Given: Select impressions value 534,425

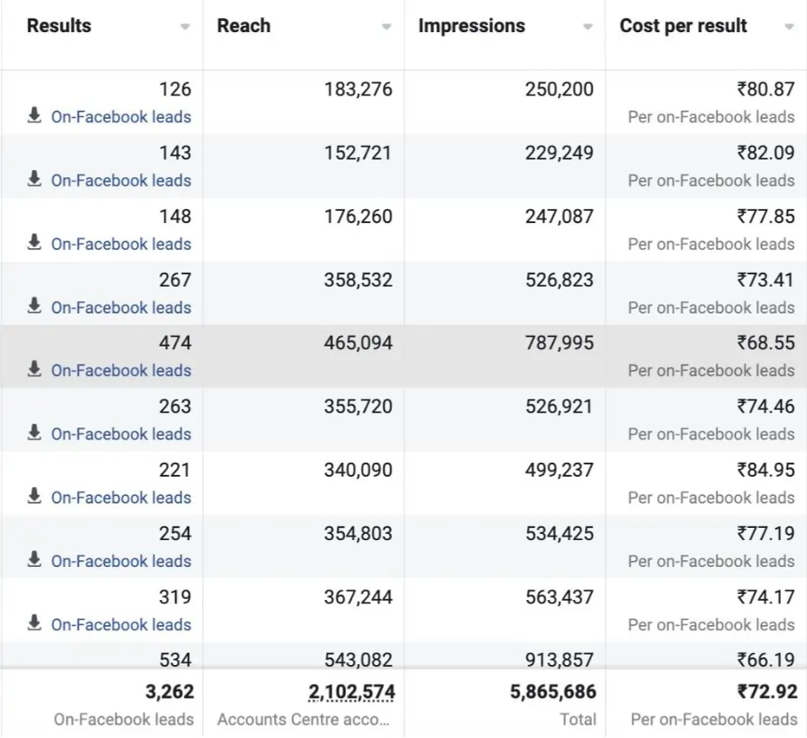Looking at the screenshot, I should [560, 533].
